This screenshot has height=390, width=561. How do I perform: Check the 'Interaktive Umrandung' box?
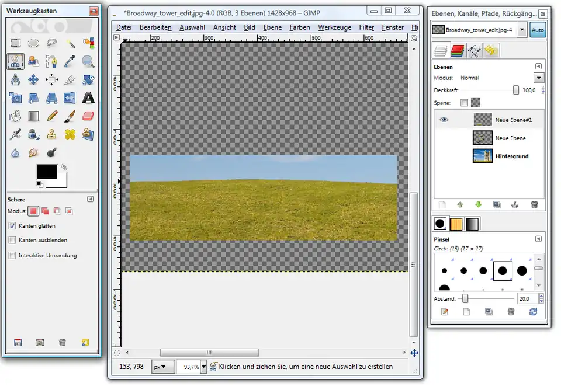point(12,255)
